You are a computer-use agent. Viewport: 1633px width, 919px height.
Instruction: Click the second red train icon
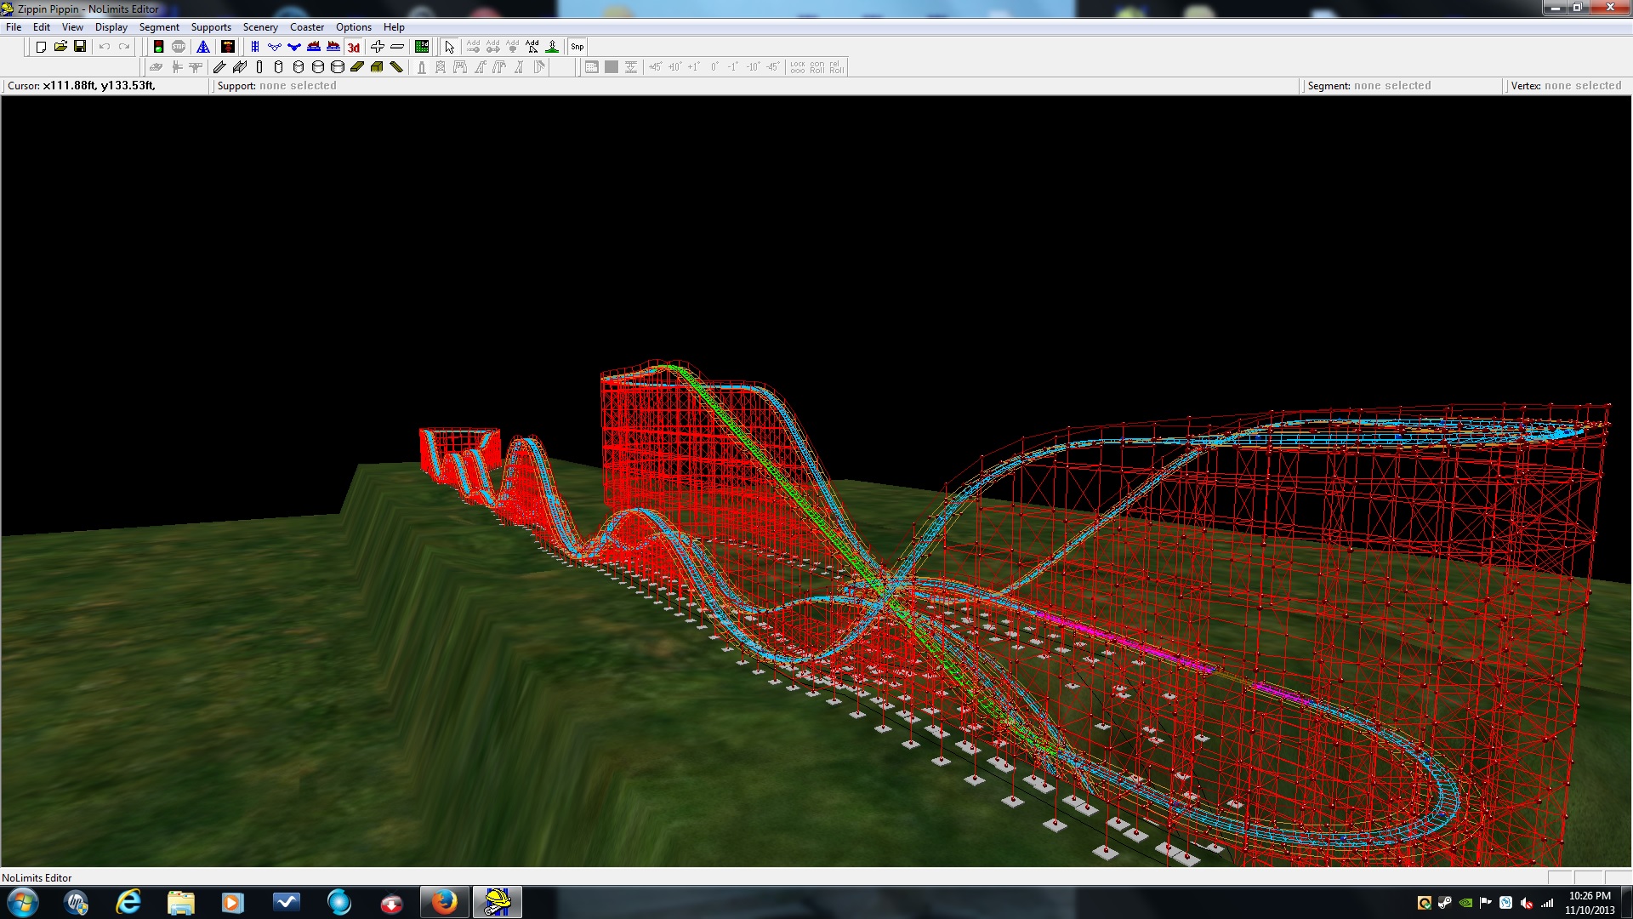click(333, 47)
